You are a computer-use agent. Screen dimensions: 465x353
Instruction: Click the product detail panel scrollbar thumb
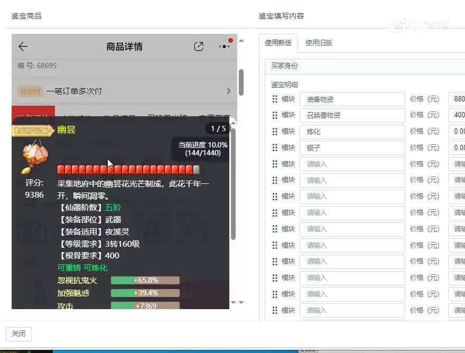(241, 82)
